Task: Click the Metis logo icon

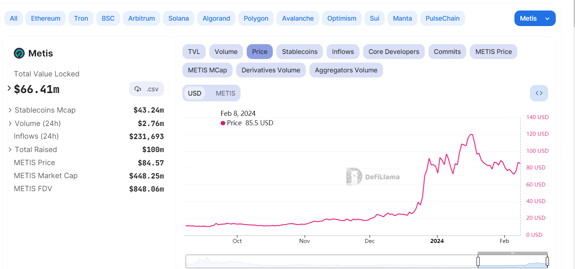Action: pos(19,53)
